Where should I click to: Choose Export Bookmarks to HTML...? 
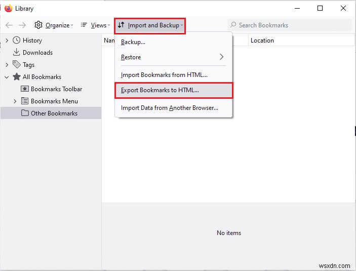(174, 90)
